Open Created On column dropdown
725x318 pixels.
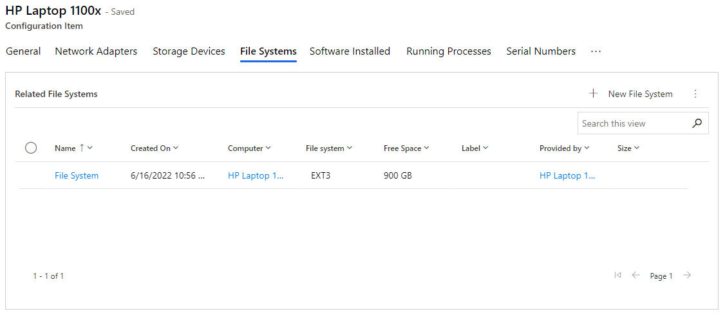(176, 148)
